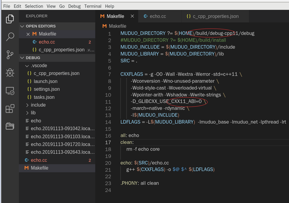Switch to the echo.cc tab
This screenshot has height=203, width=289.
tap(158, 16)
